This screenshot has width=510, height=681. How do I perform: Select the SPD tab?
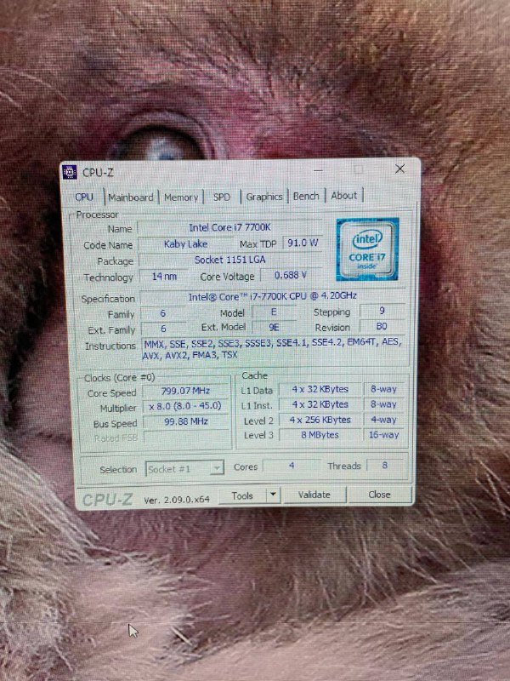click(222, 197)
